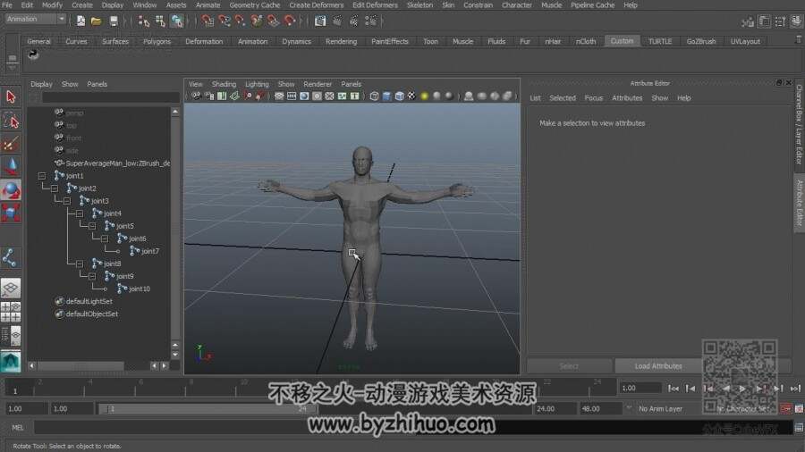
Task: Collapse joint8 node in outliner
Action: coord(80,264)
